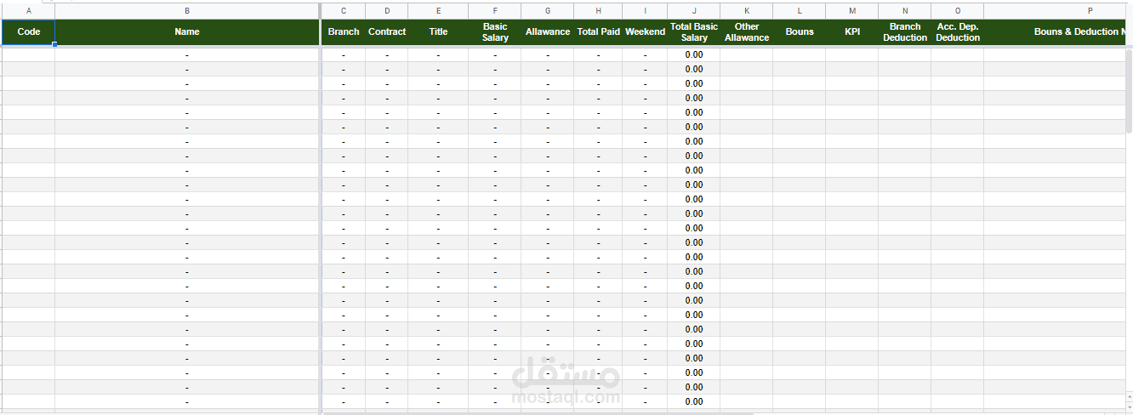
Task: Select column B by its letter header
Action: click(187, 11)
